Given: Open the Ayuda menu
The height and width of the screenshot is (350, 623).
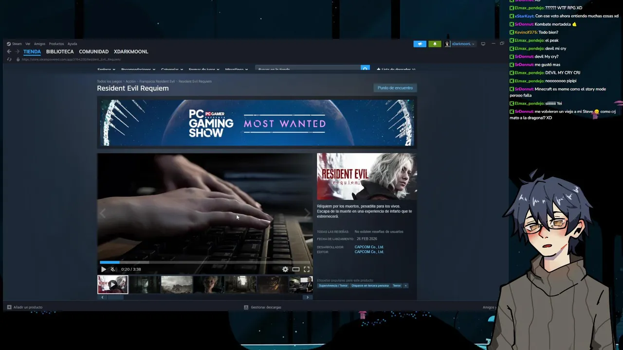Looking at the screenshot, I should pyautogui.click(x=72, y=44).
